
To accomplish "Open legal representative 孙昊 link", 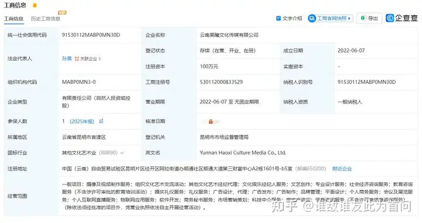I will coord(67,58).
